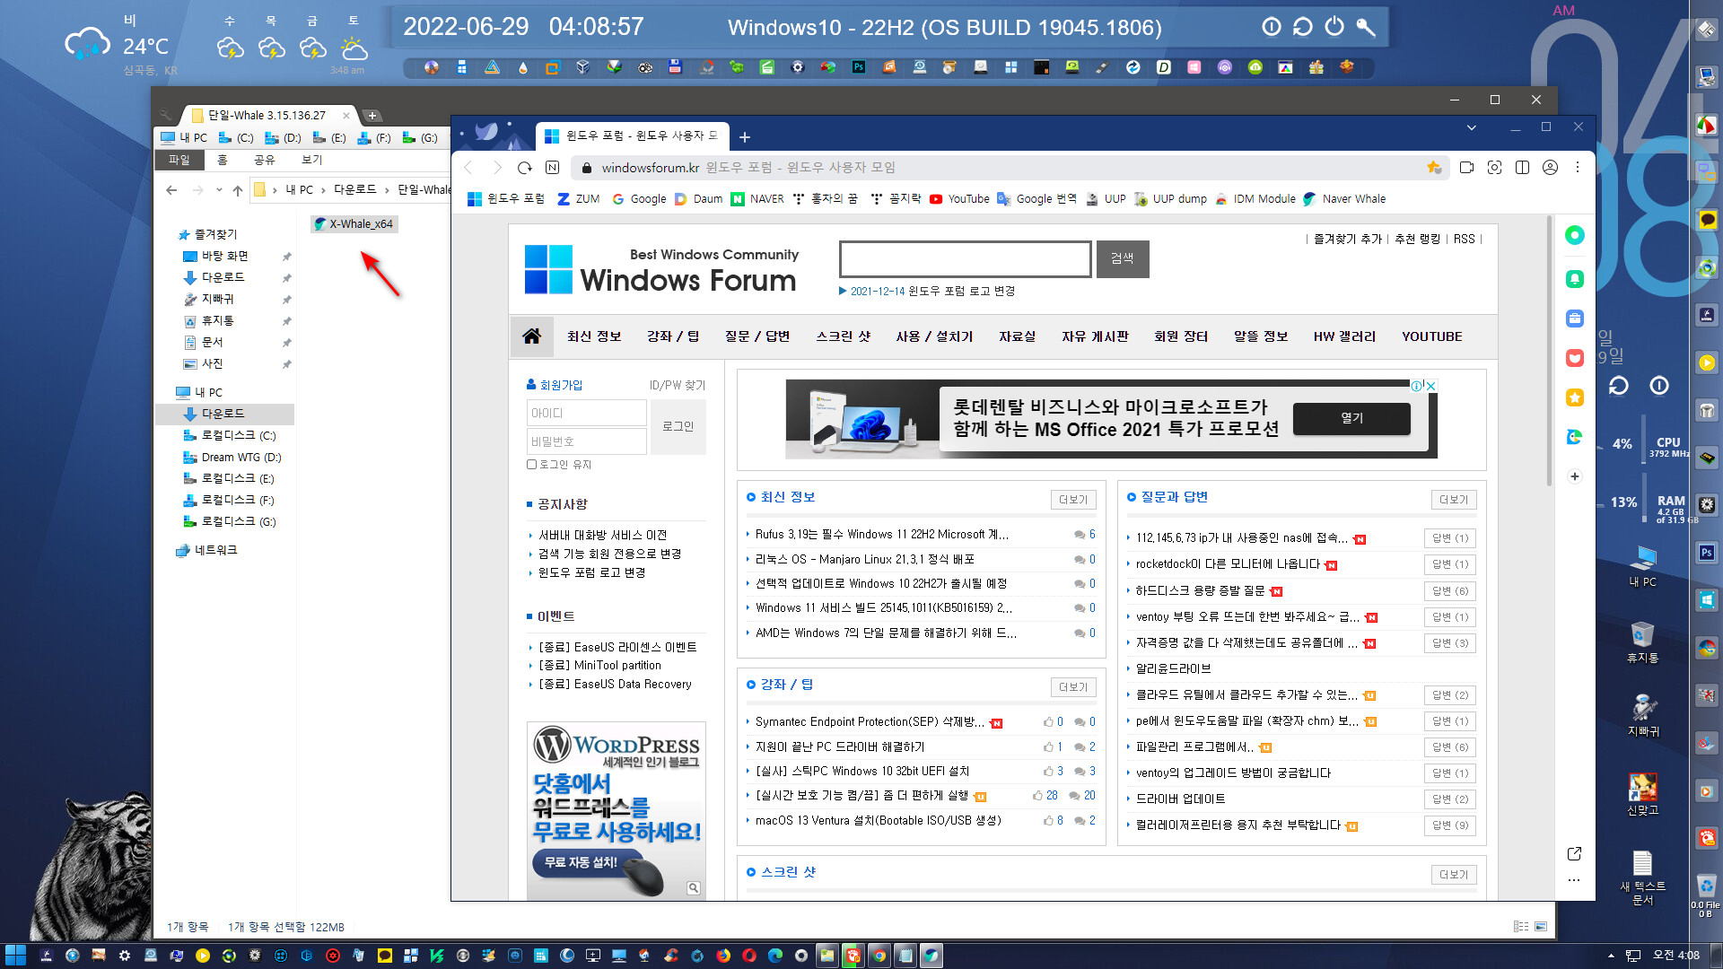Click 더보기 in the 최신 정보 section
Image resolution: width=1723 pixels, height=969 pixels.
[x=1073, y=500]
